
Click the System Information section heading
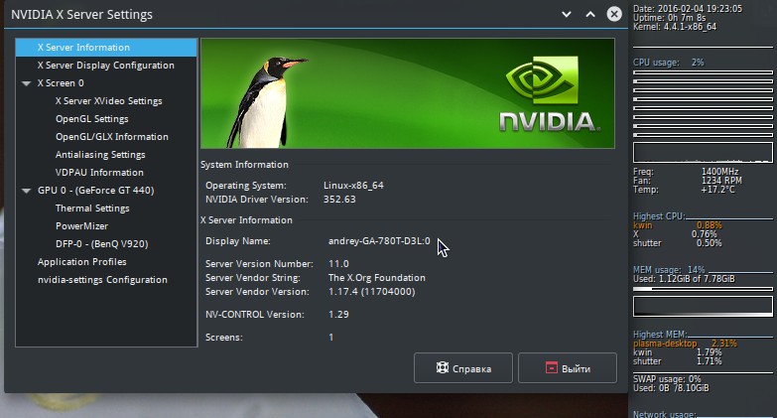pyautogui.click(x=244, y=165)
